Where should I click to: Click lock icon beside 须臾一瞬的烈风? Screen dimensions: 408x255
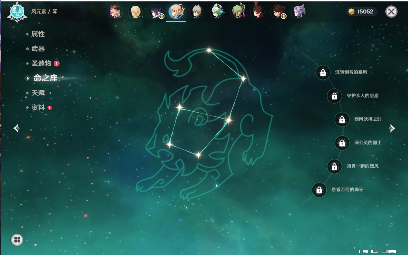pyautogui.click(x=334, y=166)
